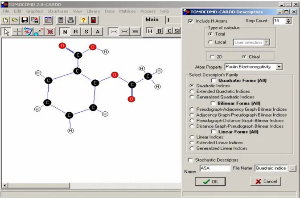Select Distance Graph-Pseudograph Bilinear Indices
The height and width of the screenshot is (199, 300).
coord(192,126)
